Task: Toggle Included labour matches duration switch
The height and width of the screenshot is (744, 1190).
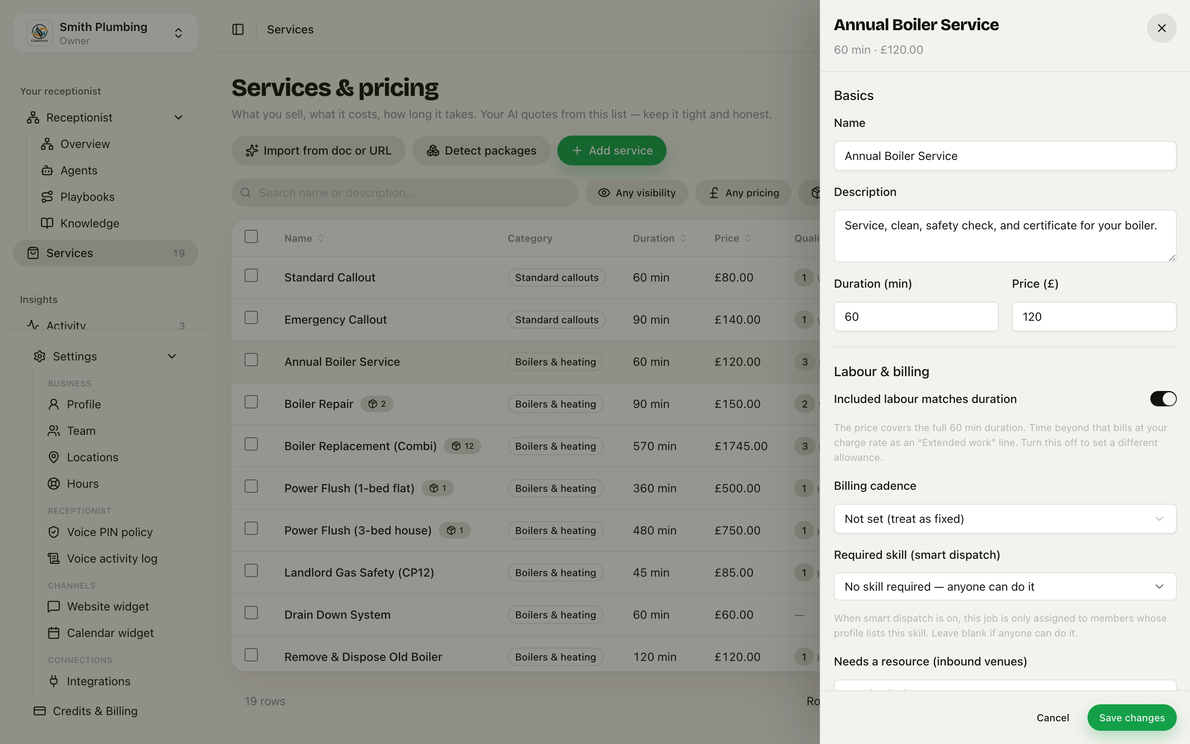Action: pos(1163,398)
